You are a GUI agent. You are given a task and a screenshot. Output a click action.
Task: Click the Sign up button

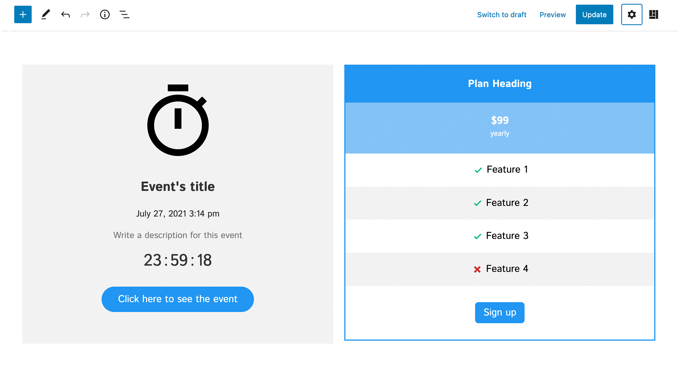tap(500, 312)
